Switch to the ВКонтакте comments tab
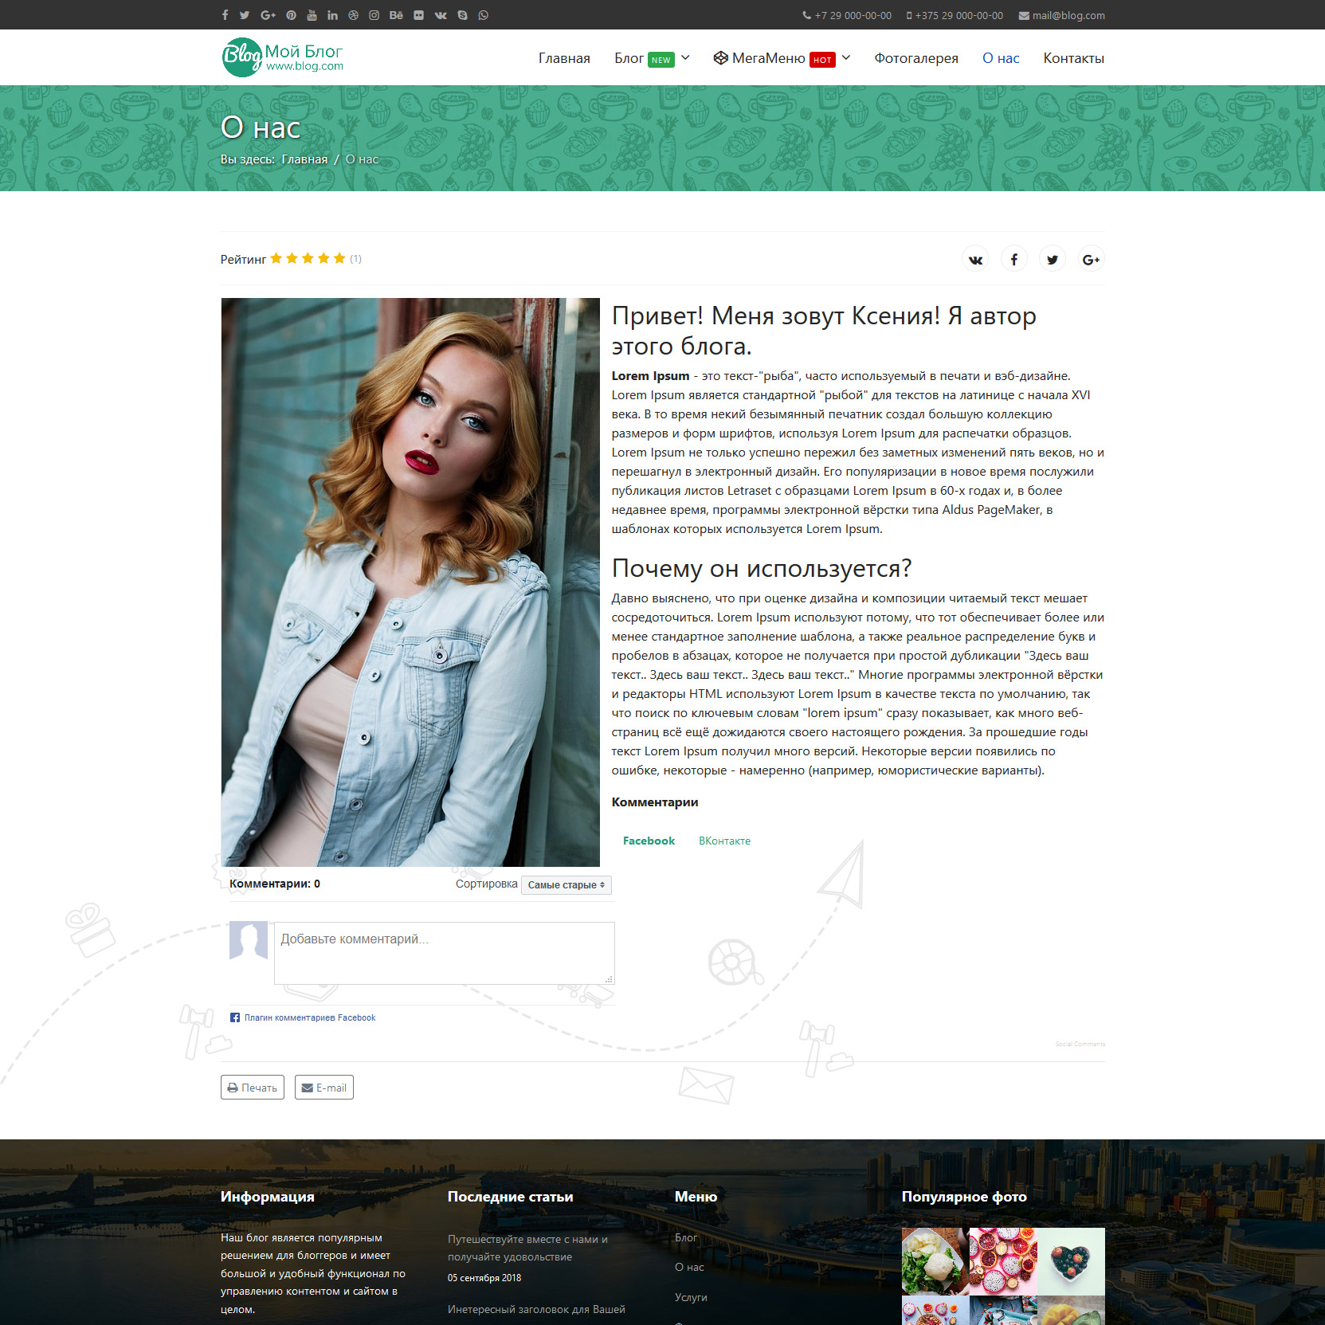This screenshot has width=1325, height=1325. pyautogui.click(x=724, y=841)
